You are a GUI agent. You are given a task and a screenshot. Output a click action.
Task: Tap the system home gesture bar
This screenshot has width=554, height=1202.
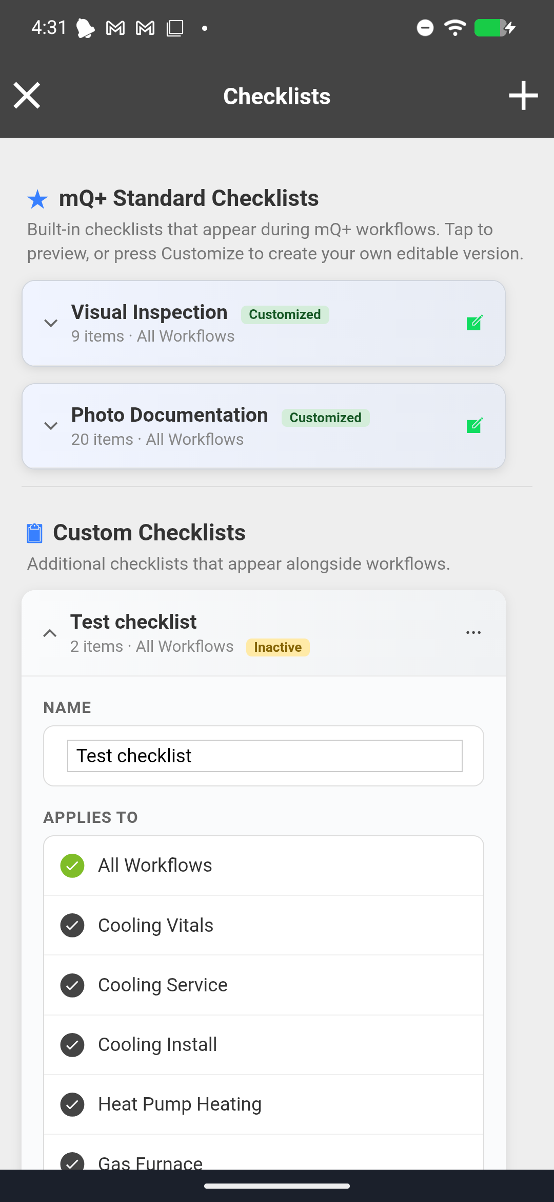pos(277,1186)
